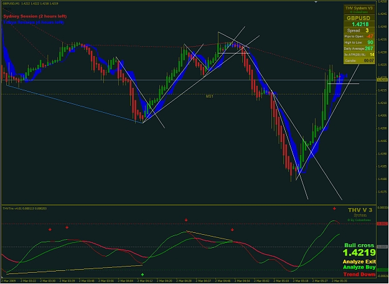Click the red 0.0002 level tag on the Trix axis
The image size is (389, 284).
point(382,224)
